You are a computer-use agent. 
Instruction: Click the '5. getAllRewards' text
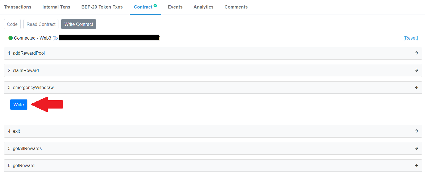[x=25, y=149]
